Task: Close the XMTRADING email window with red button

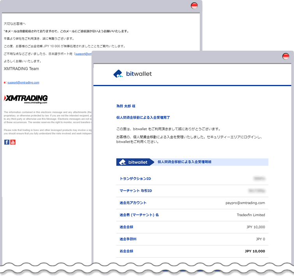Action: coord(194,5)
